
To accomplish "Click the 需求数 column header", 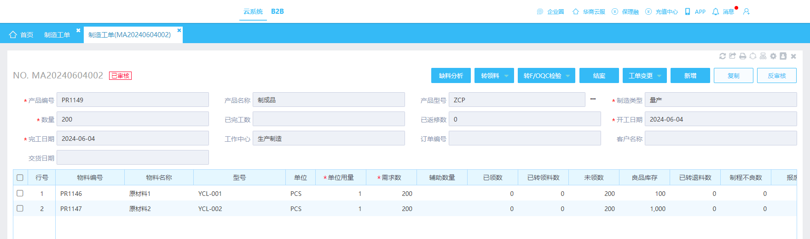I will (x=391, y=178).
